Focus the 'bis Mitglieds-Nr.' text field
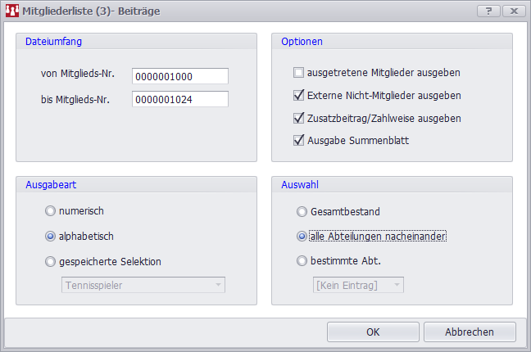This screenshot has height=352, width=531. click(179, 100)
